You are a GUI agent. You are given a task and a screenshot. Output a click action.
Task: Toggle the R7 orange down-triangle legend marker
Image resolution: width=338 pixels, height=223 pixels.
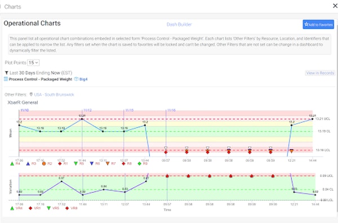pos(108,164)
